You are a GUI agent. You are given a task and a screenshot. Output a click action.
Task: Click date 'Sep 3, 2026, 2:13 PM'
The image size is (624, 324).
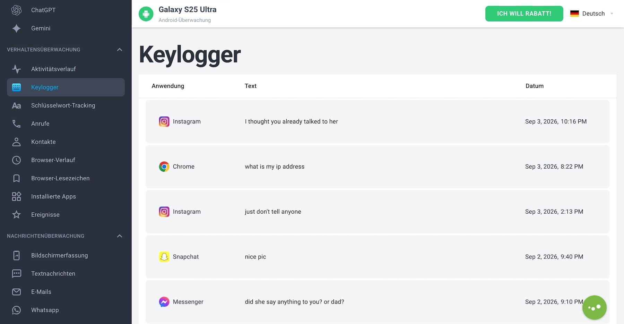point(554,212)
